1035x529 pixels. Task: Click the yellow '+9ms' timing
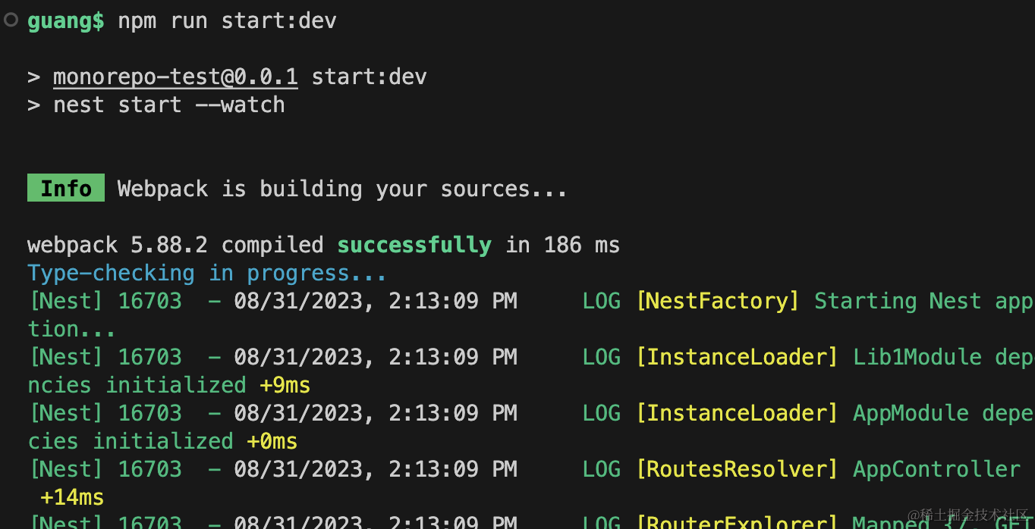click(285, 385)
